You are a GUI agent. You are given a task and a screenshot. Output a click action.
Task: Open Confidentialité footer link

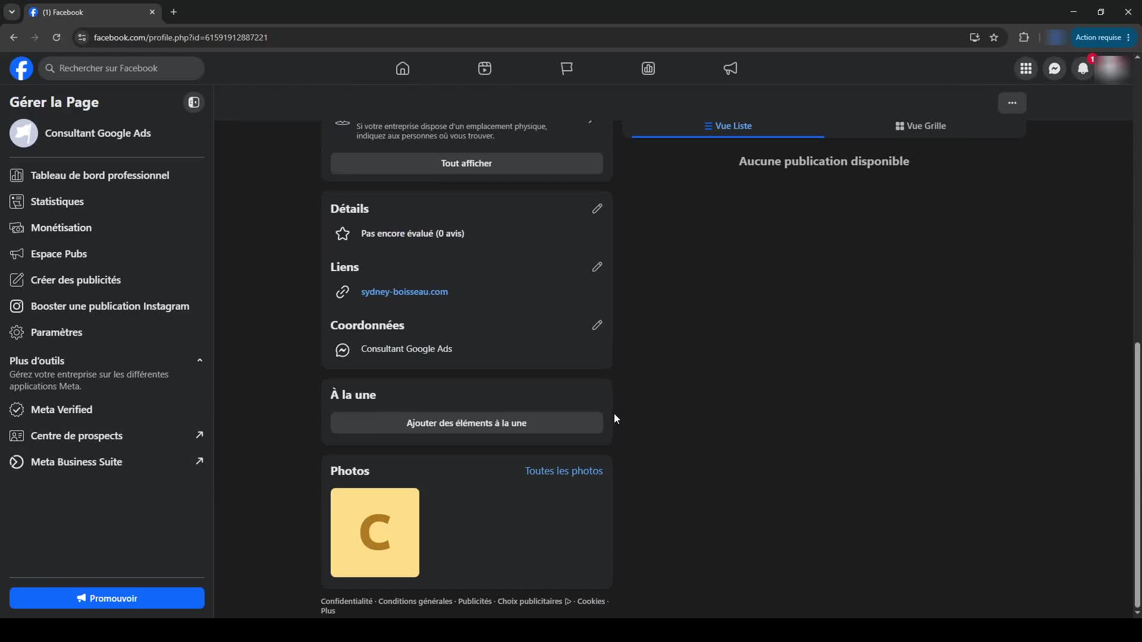(x=346, y=602)
